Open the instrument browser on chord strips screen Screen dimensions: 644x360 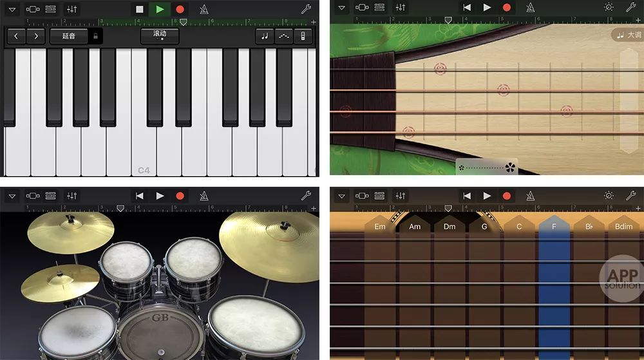click(362, 196)
